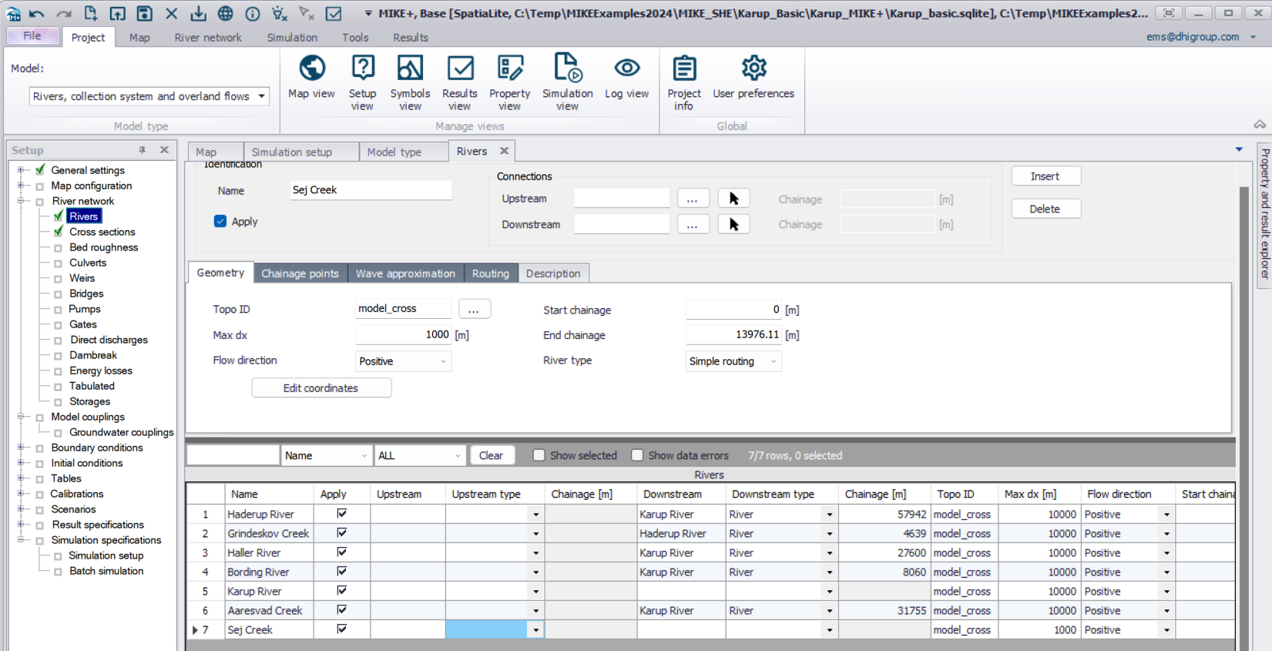Open the Property view
Viewport: 1272px width, 651px height.
(509, 82)
